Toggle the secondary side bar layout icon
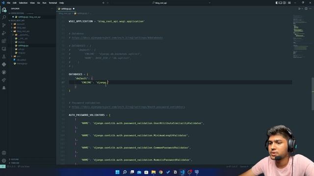The image size is (314, 176). coord(285,3)
